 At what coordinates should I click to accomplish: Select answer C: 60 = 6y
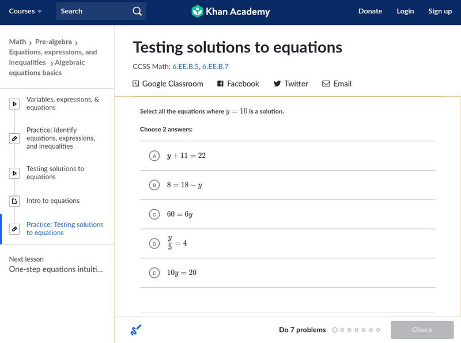(x=154, y=214)
